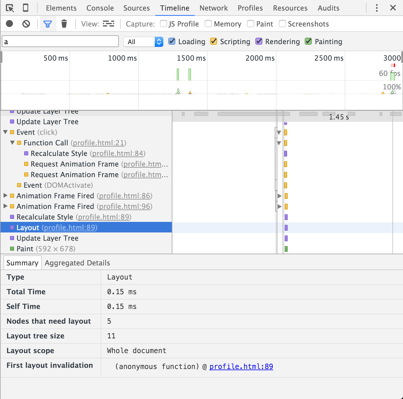Switch to the Network tab
This screenshot has height=399, width=403.
point(214,8)
